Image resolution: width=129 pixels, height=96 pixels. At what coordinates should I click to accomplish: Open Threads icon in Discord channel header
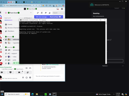pyautogui.click(x=38, y=13)
